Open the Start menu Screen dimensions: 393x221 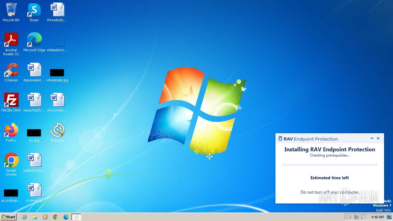(x=9, y=217)
